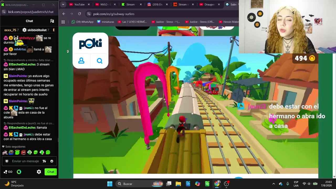Open the microphone tray icon
Image resolution: width=336 pixels, height=189 pixels.
click(288, 184)
